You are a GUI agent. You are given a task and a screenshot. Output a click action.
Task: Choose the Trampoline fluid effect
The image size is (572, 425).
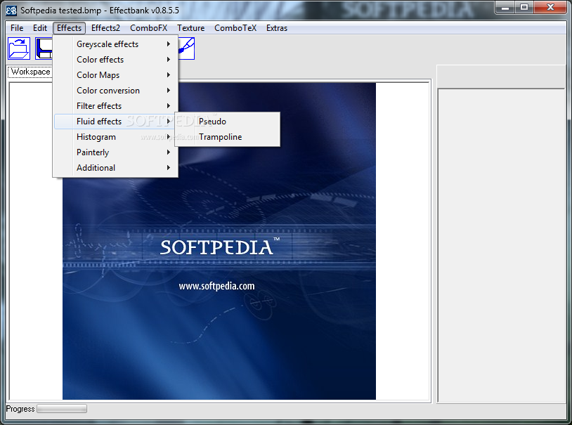(x=228, y=137)
